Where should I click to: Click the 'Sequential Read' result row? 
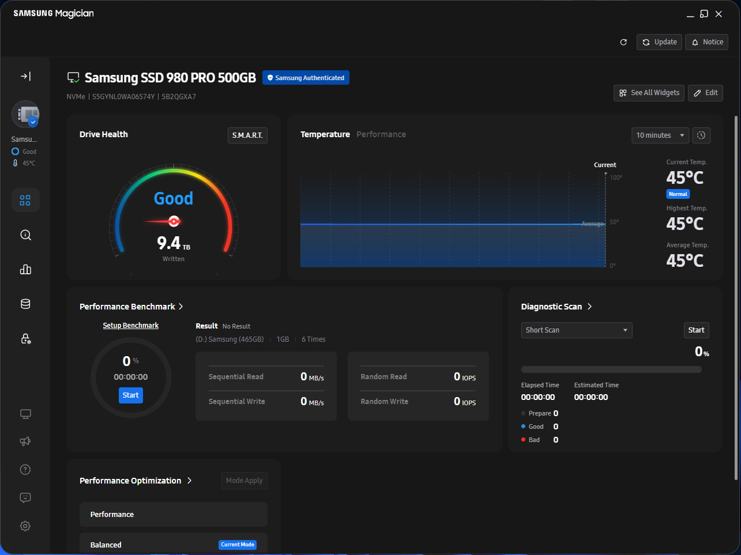[x=266, y=377]
